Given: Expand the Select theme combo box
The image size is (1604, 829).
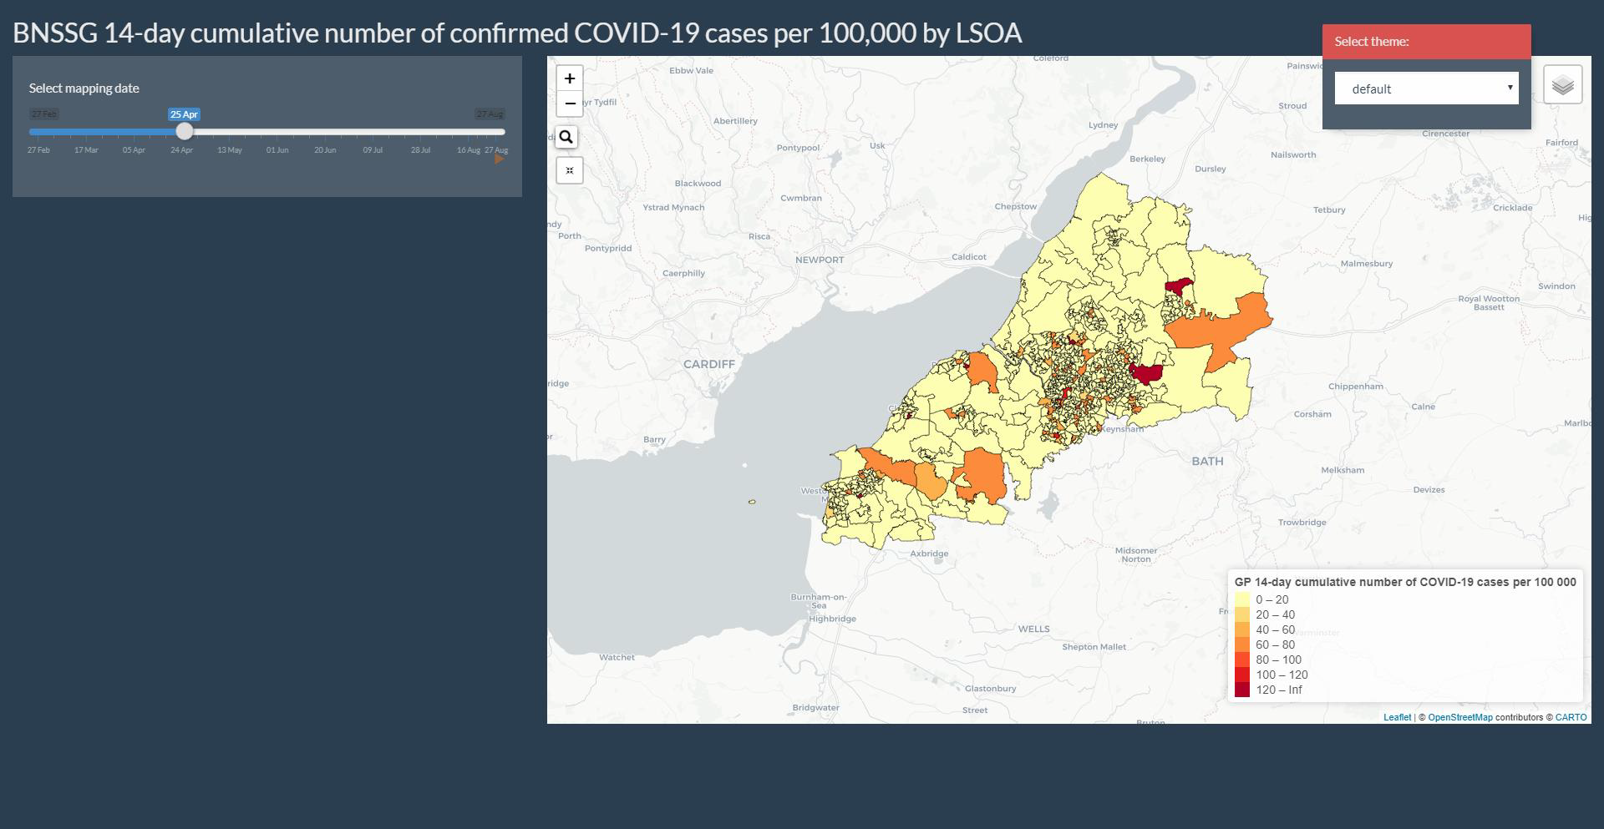Looking at the screenshot, I should pos(1426,88).
